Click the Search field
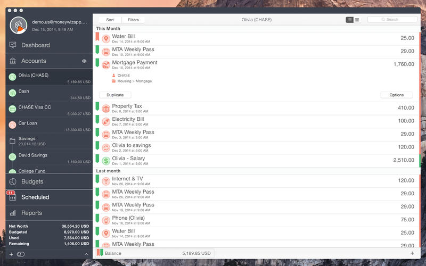The width and height of the screenshot is (426, 266). click(392, 20)
